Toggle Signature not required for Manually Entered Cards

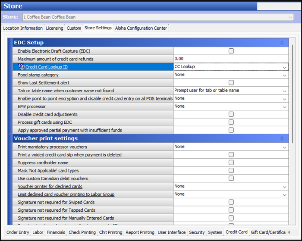[231, 218]
